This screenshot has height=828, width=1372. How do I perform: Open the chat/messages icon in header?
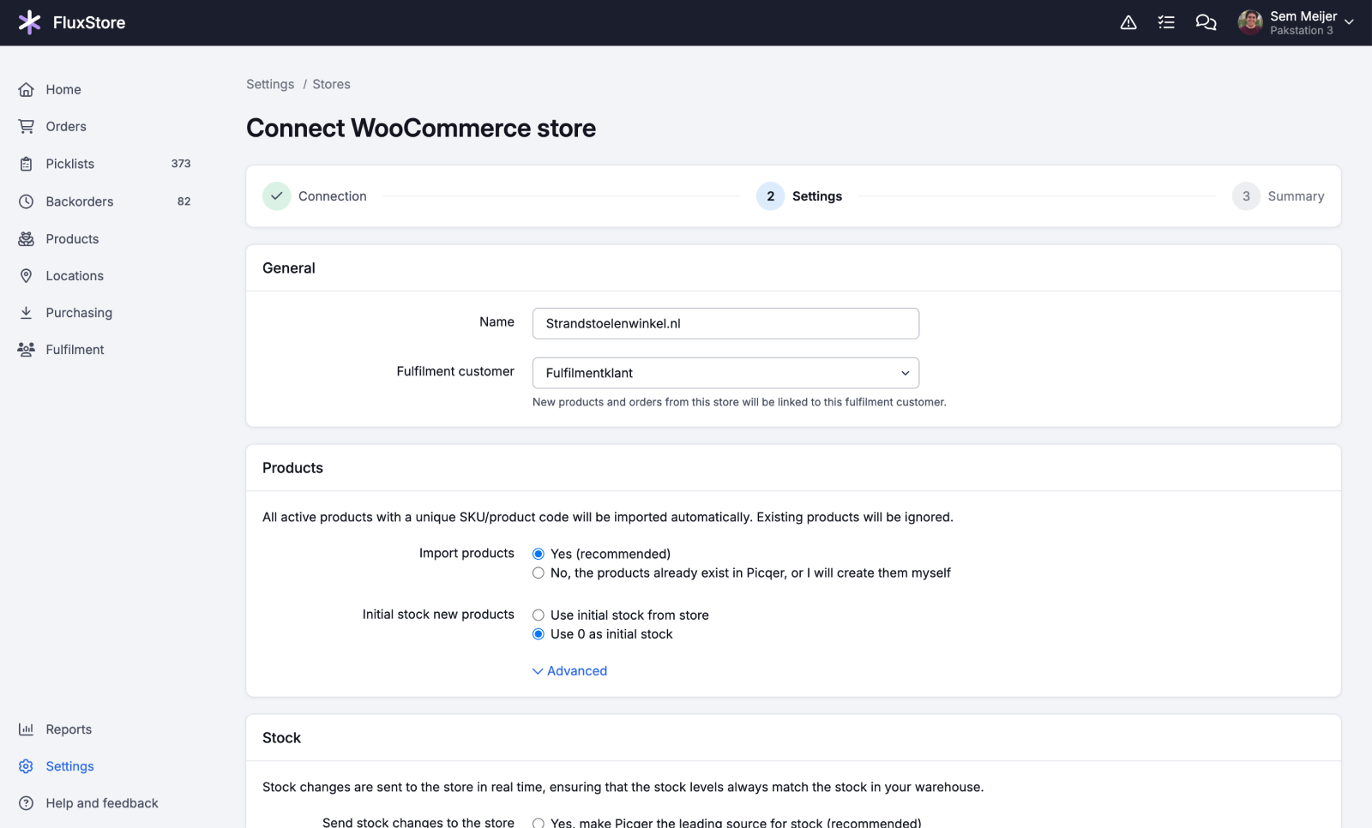click(1206, 22)
